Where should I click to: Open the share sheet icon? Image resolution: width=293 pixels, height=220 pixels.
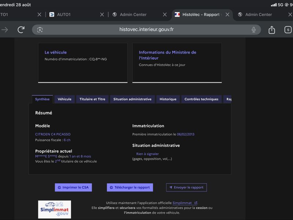272,30
